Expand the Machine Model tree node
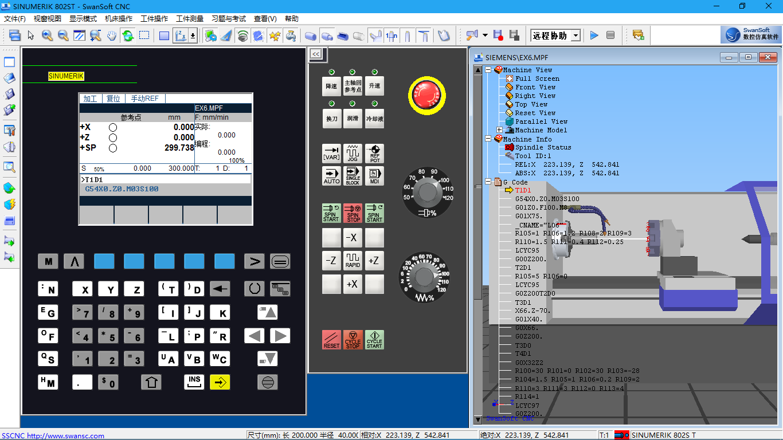783x440 pixels. [x=500, y=130]
